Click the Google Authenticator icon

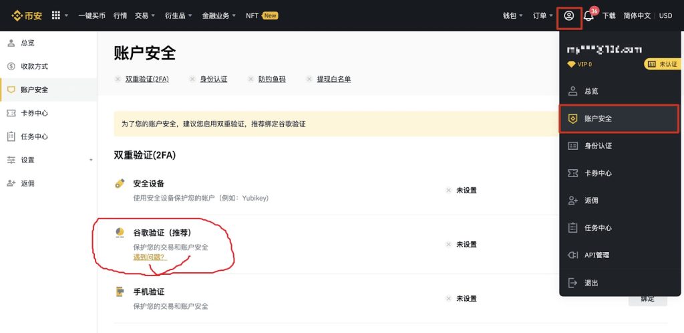(x=120, y=232)
